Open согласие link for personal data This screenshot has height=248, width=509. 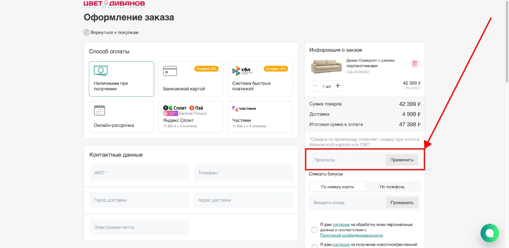tap(341, 224)
